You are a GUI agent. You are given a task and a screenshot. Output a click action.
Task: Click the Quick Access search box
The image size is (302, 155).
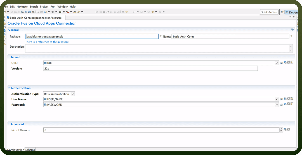click(x=269, y=12)
